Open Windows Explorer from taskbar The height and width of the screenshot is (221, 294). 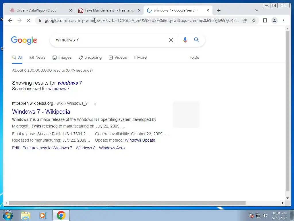pyautogui.click(x=26, y=215)
